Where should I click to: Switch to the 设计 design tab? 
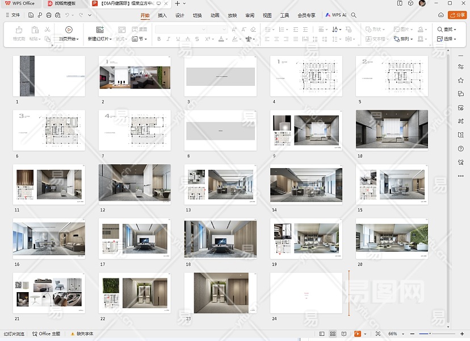tap(179, 15)
